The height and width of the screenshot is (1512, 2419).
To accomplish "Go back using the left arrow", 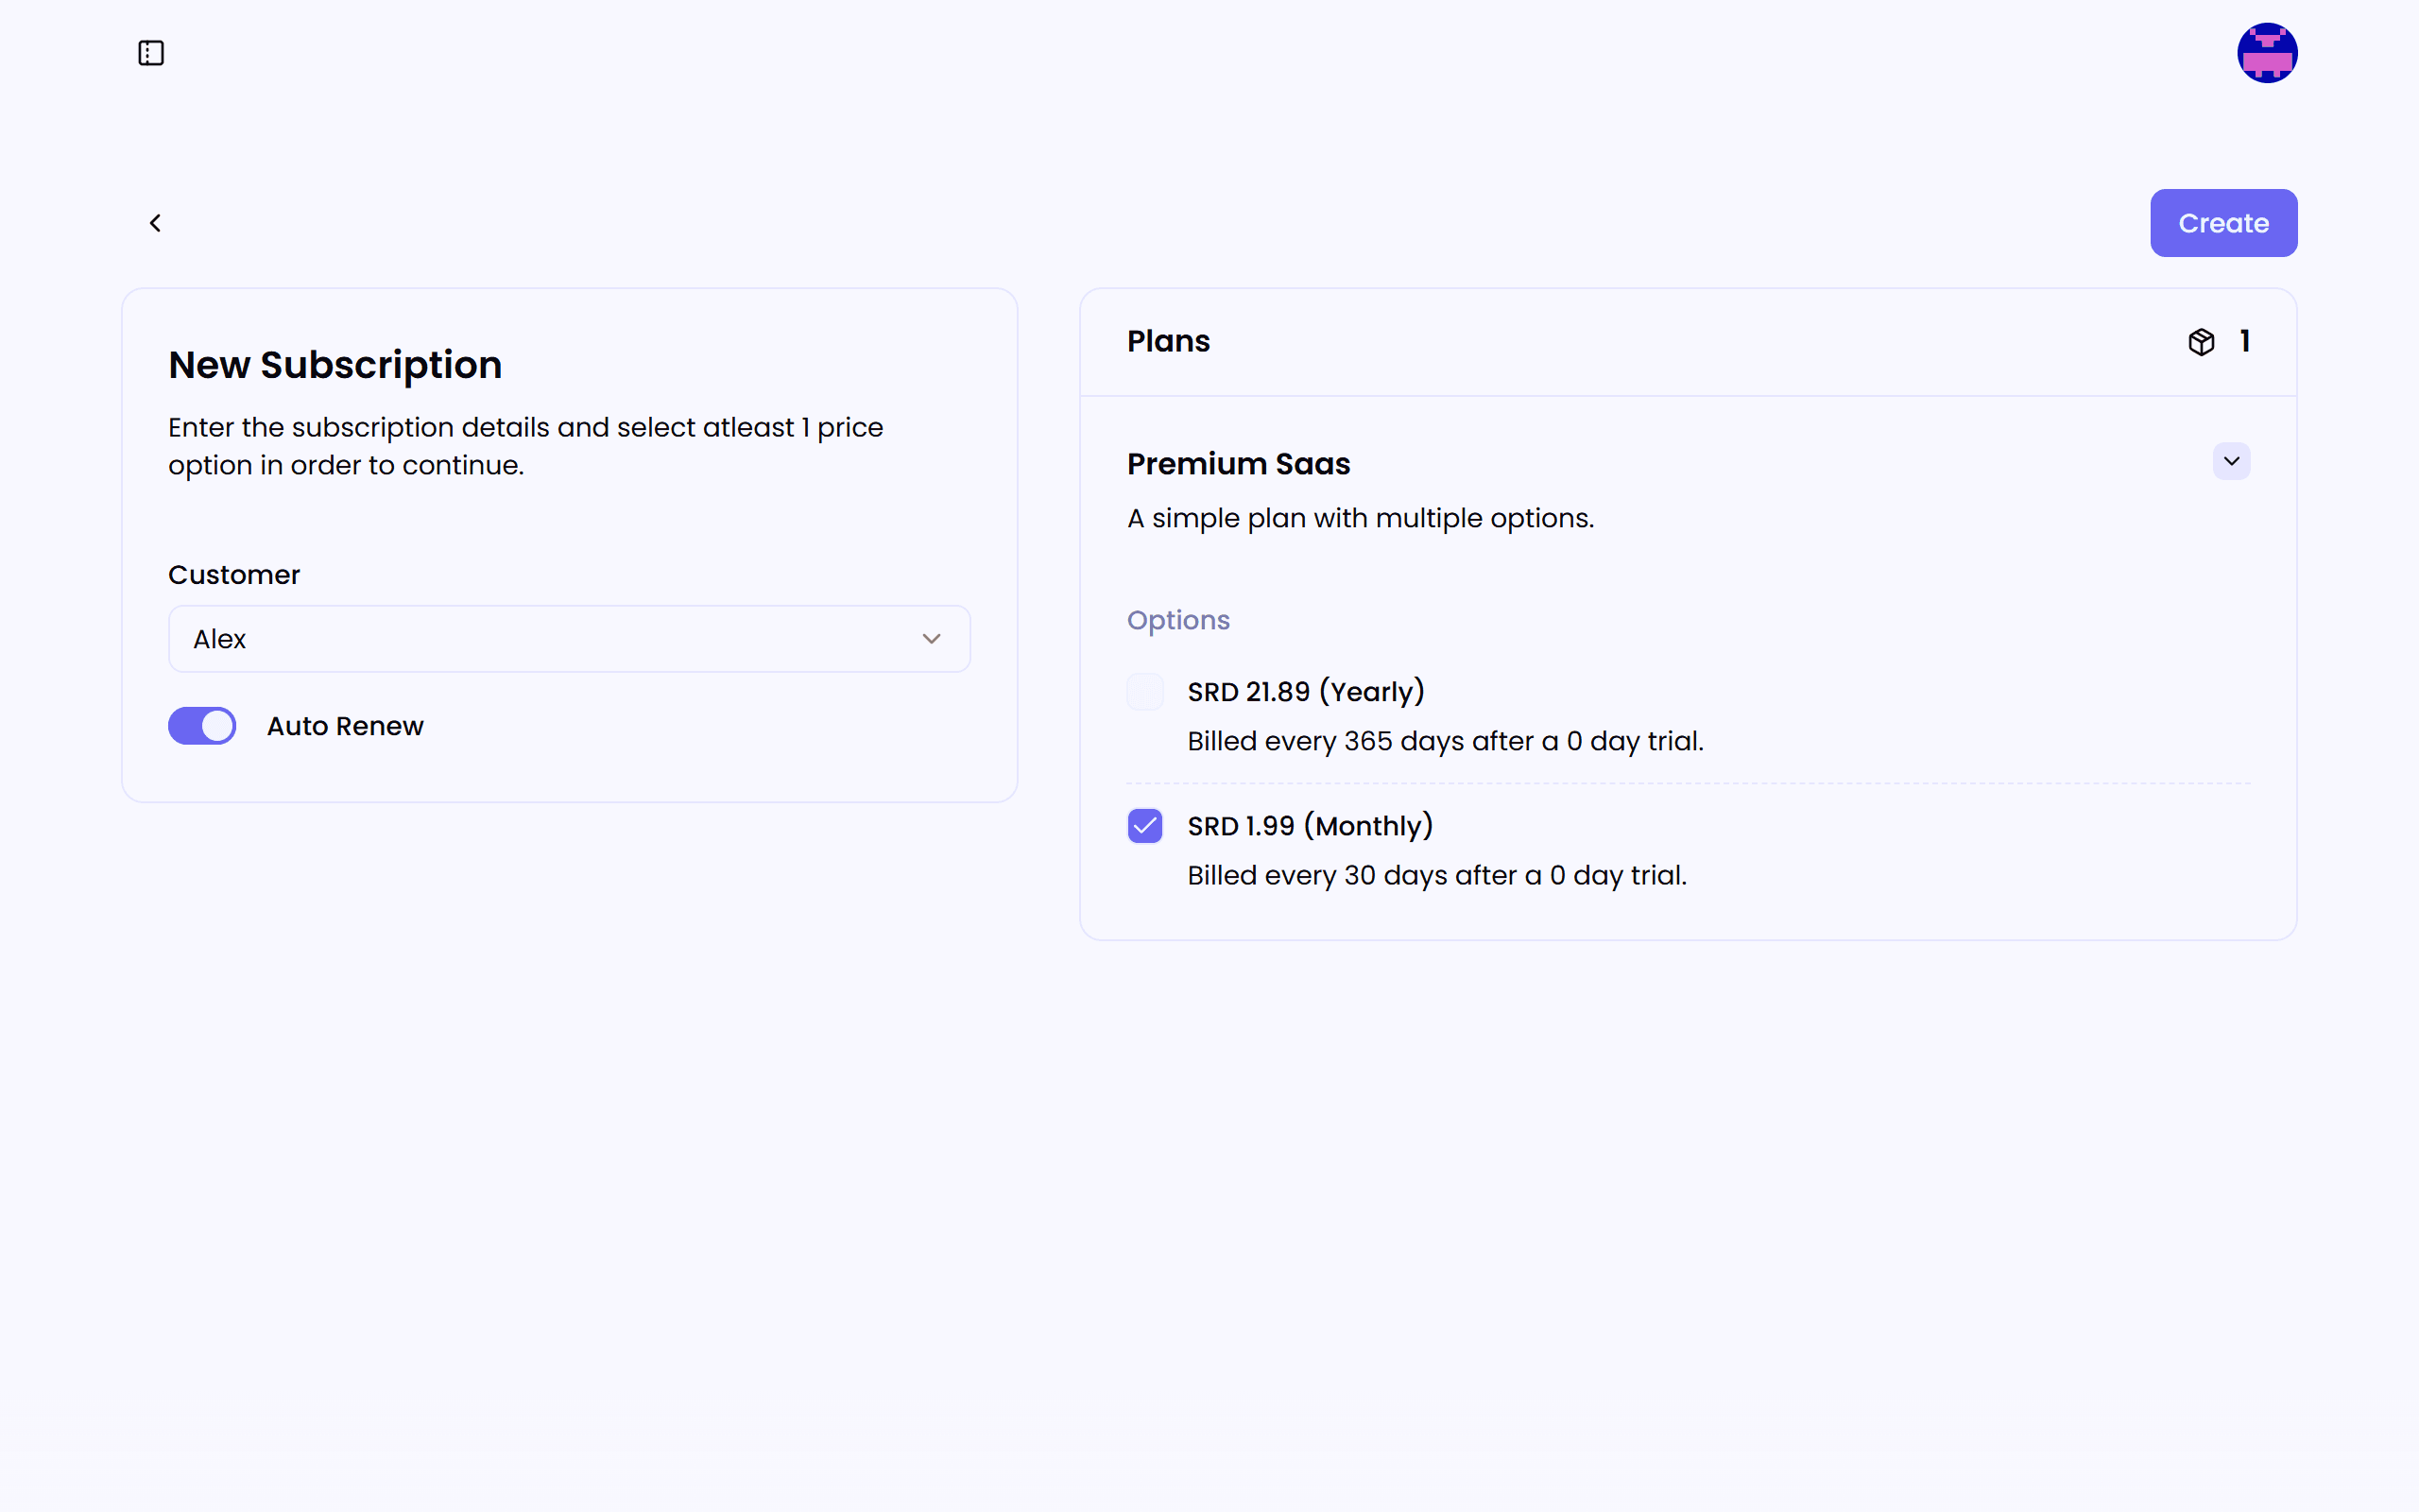I will tap(155, 223).
